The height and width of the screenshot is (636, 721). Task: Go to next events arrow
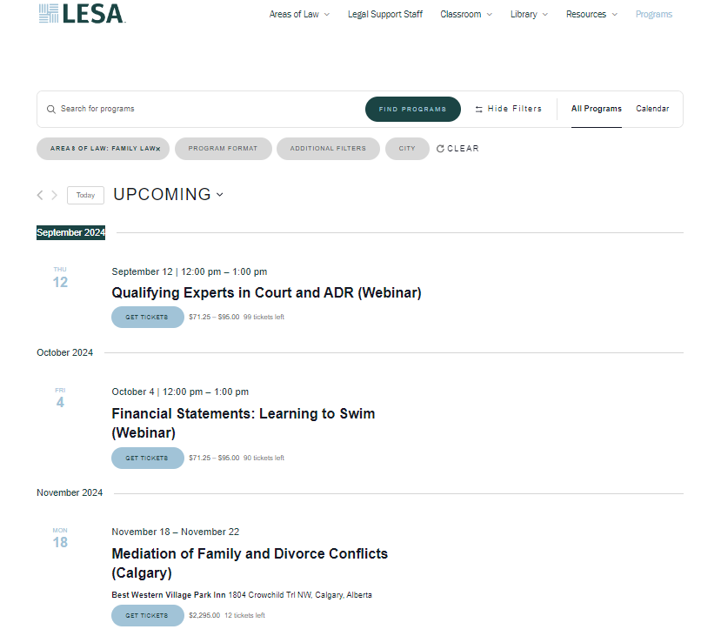tap(54, 196)
